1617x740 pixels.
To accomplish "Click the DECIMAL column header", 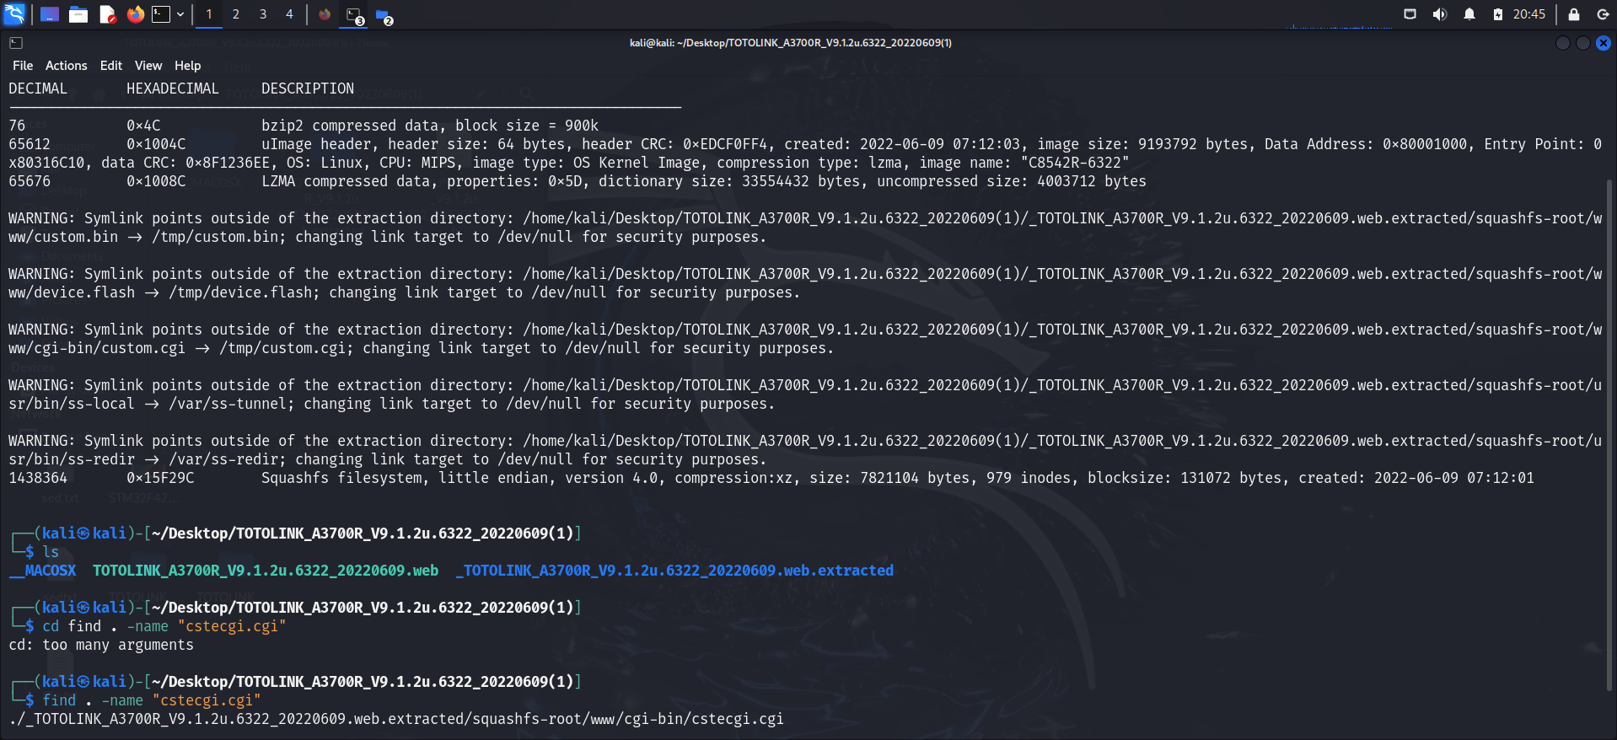I will pyautogui.click(x=38, y=88).
